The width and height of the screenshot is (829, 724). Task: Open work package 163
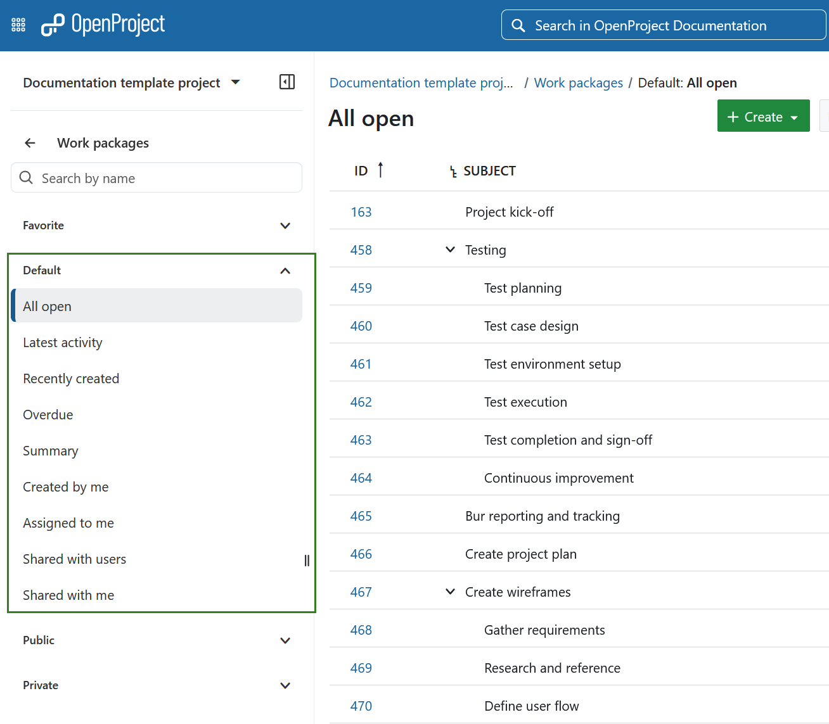[361, 212]
